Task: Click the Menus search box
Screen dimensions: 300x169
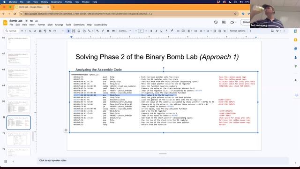Action: (x=11, y=31)
